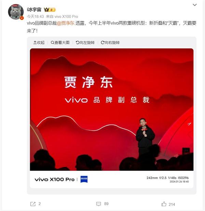Collapse the image with 收起

pos(39,43)
